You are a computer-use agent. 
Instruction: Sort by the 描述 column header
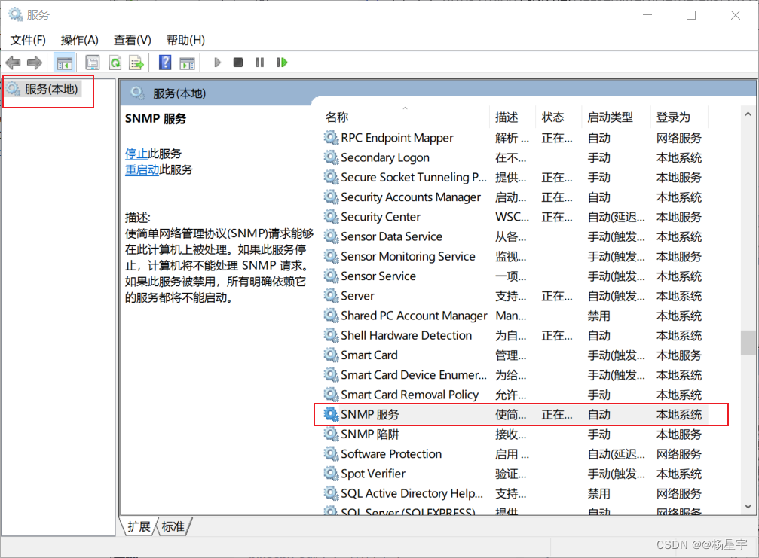[x=507, y=117]
